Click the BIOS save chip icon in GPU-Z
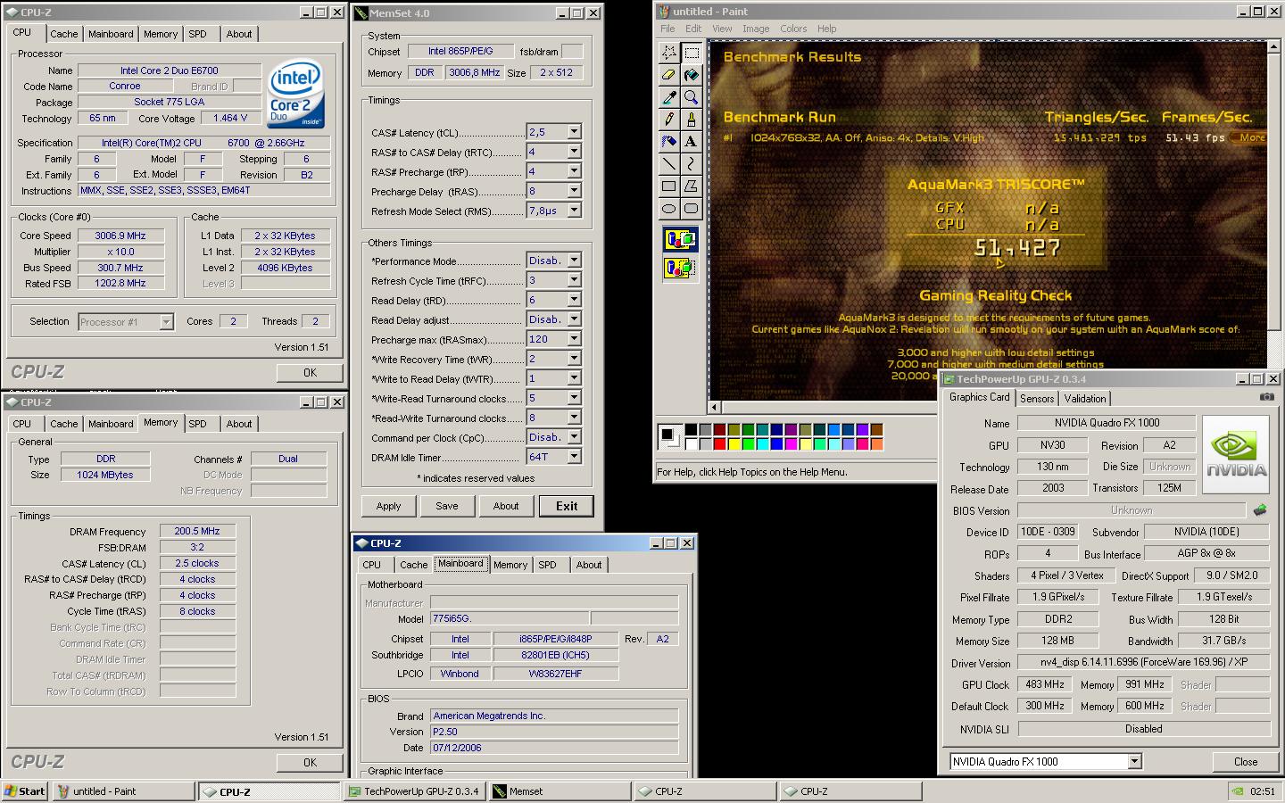The height and width of the screenshot is (803, 1285). tap(1260, 510)
